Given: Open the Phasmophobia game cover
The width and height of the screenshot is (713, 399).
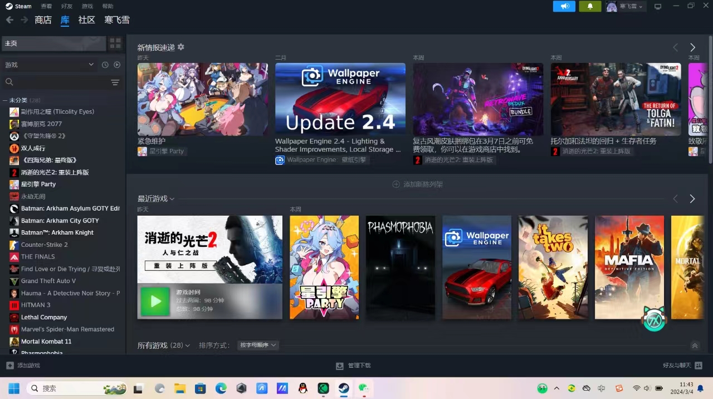Looking at the screenshot, I should coord(401,267).
